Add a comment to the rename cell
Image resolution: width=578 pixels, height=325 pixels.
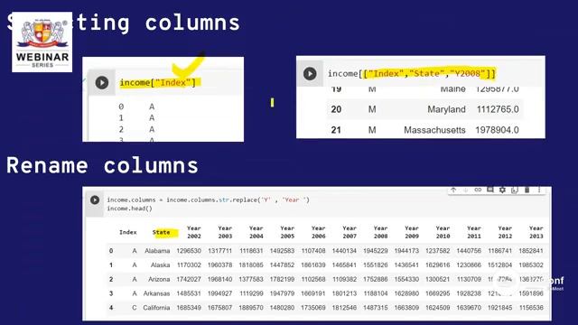(x=489, y=190)
